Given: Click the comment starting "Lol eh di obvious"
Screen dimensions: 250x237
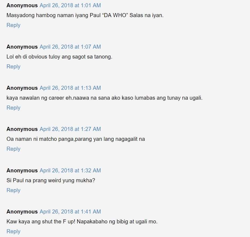Looking at the screenshot, I should coord(59,57).
